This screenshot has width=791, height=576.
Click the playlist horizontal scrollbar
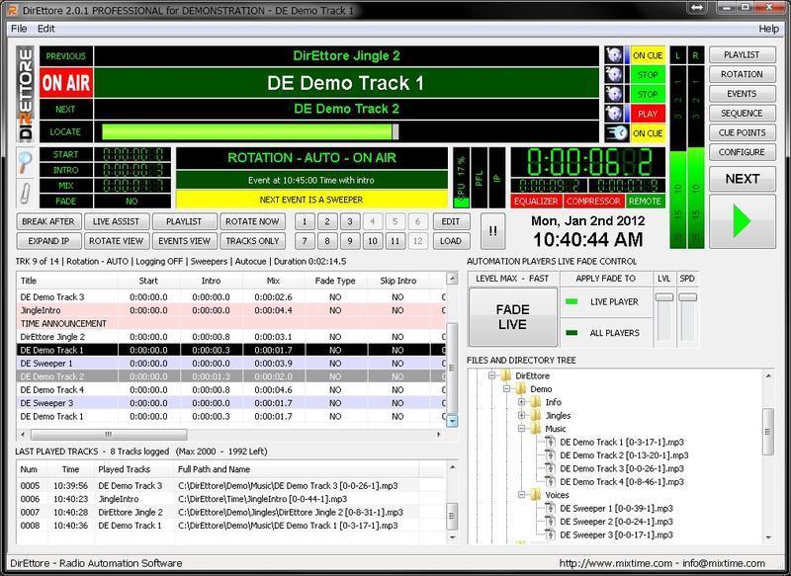(x=109, y=434)
